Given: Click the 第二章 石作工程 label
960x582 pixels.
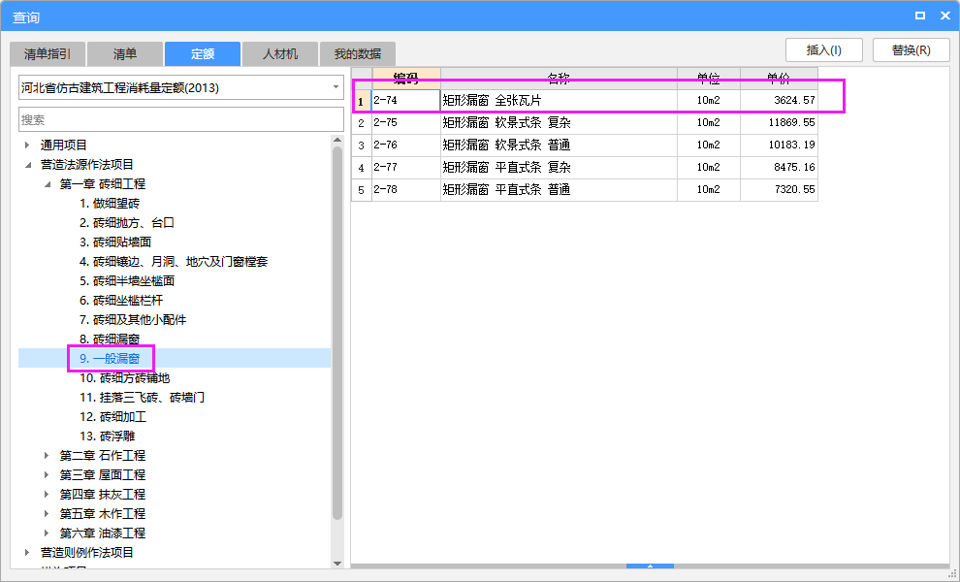Looking at the screenshot, I should point(102,456).
